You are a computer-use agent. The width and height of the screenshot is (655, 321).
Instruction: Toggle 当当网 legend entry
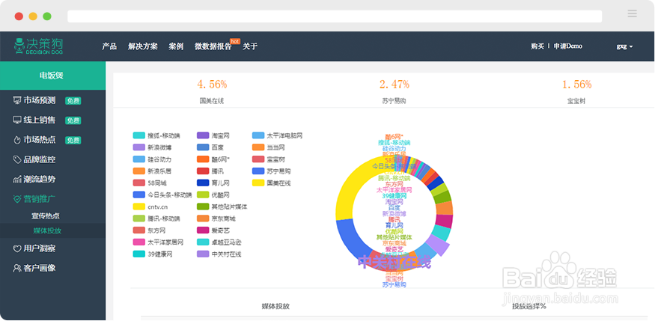point(269,147)
